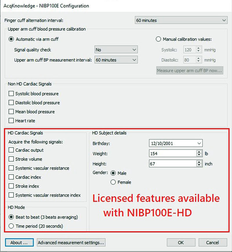Check the Stroke volume box
Image resolution: width=232 pixels, height=252 pixels.
tap(11, 159)
